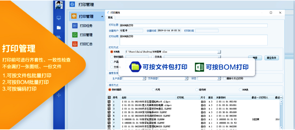
Task: Browse for BOM file with ... button
Action: click(219, 52)
